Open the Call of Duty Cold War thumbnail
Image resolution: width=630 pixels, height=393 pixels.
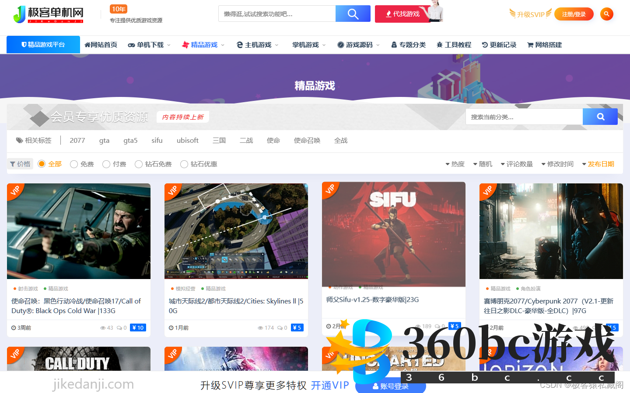coord(79,231)
